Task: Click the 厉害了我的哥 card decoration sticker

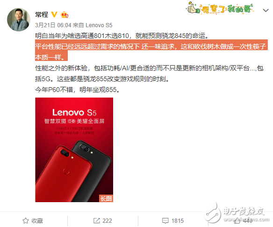Action: [221, 8]
